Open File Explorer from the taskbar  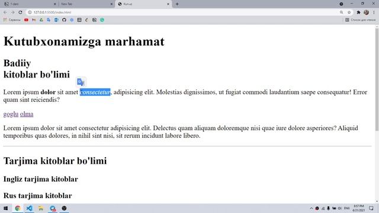pyautogui.click(x=41, y=208)
